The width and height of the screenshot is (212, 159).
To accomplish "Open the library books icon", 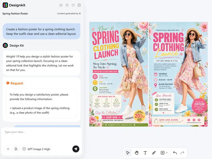I will tap(16, 149).
